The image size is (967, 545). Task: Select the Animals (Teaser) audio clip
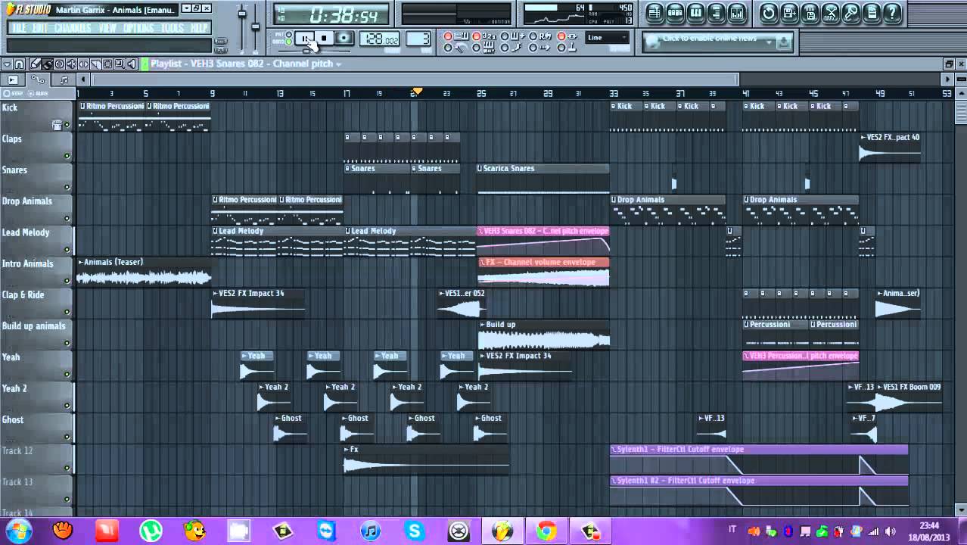(144, 272)
